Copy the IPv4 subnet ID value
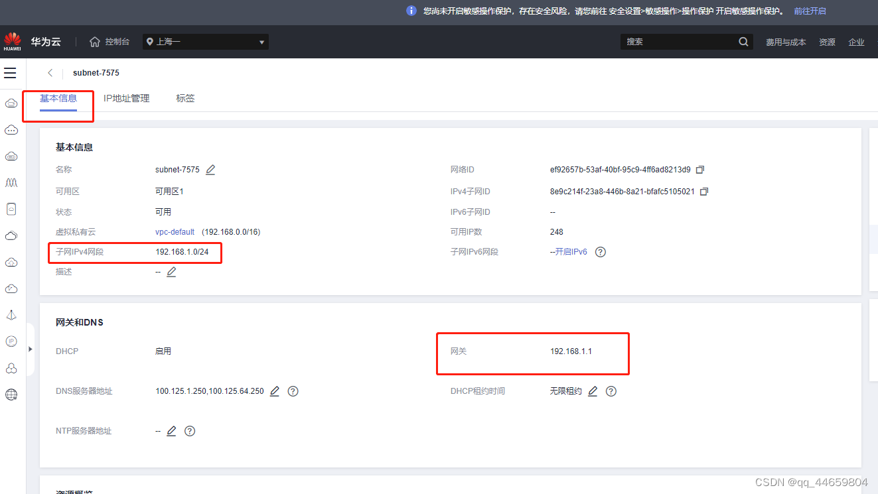The image size is (878, 494). (x=704, y=192)
